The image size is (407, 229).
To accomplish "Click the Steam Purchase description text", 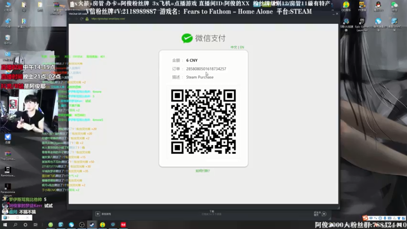I will pyautogui.click(x=199, y=77).
